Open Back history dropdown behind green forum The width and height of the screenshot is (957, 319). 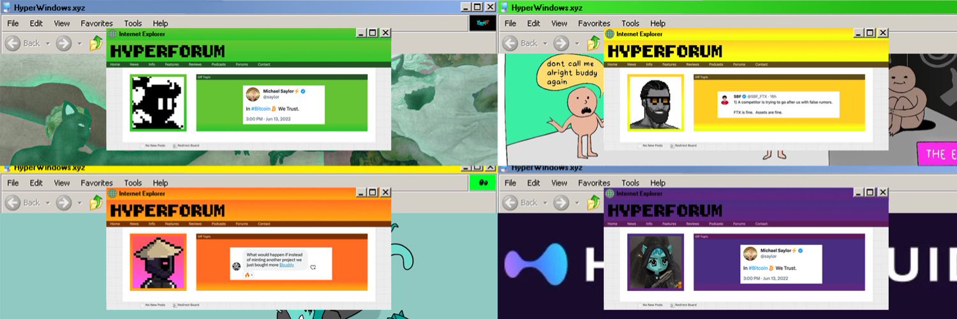[x=47, y=43]
